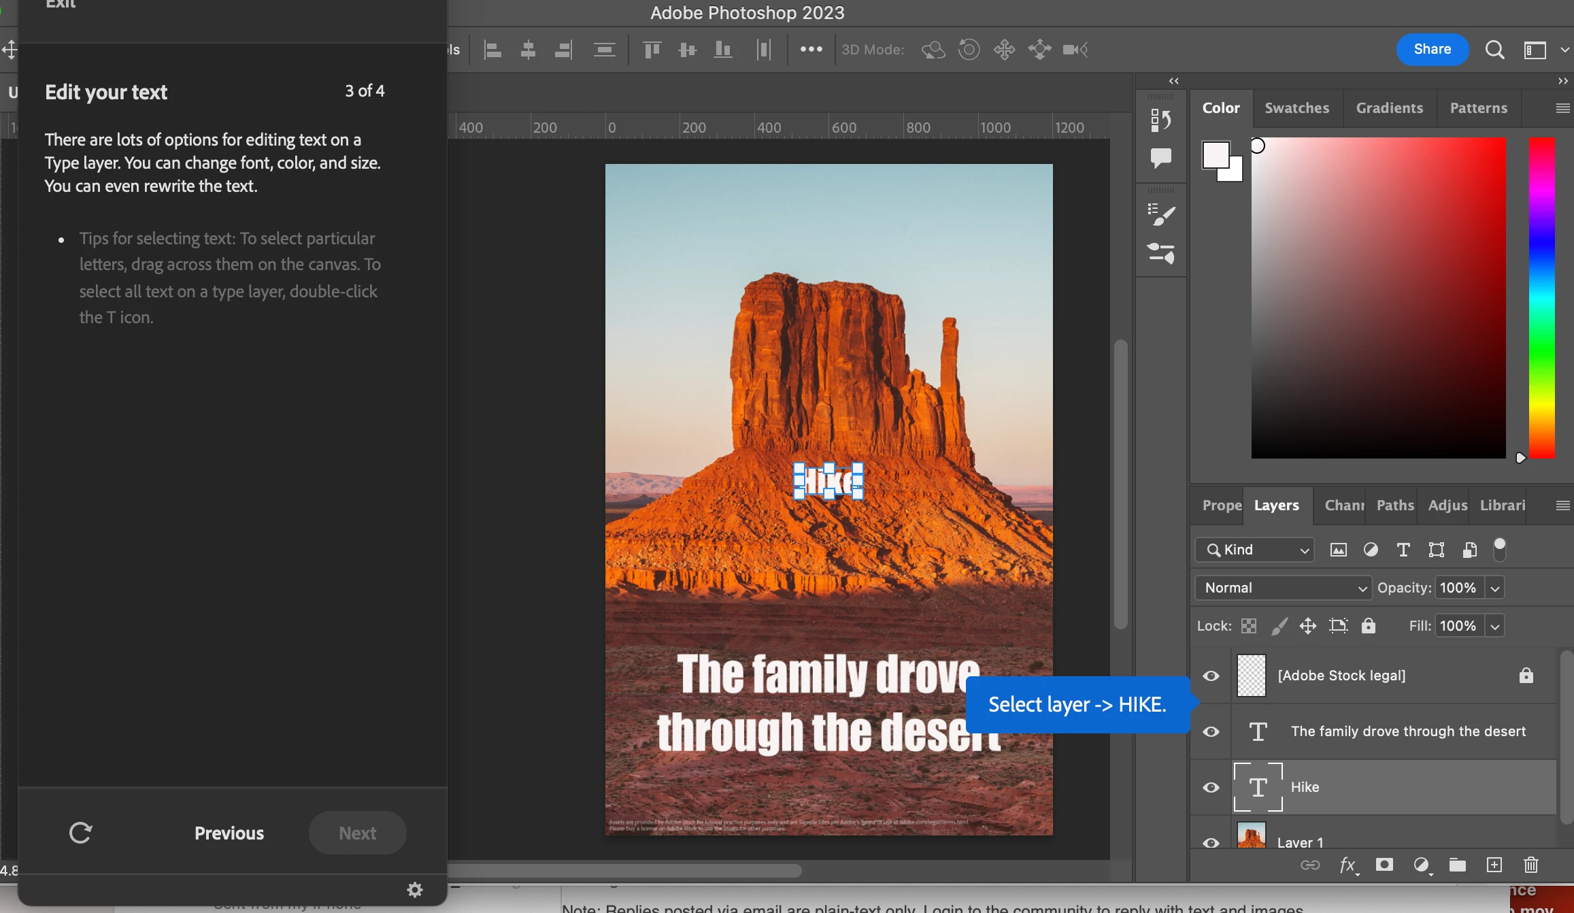Click the foreground color swatch
Viewport: 1574px width, 913px height.
click(x=1216, y=155)
